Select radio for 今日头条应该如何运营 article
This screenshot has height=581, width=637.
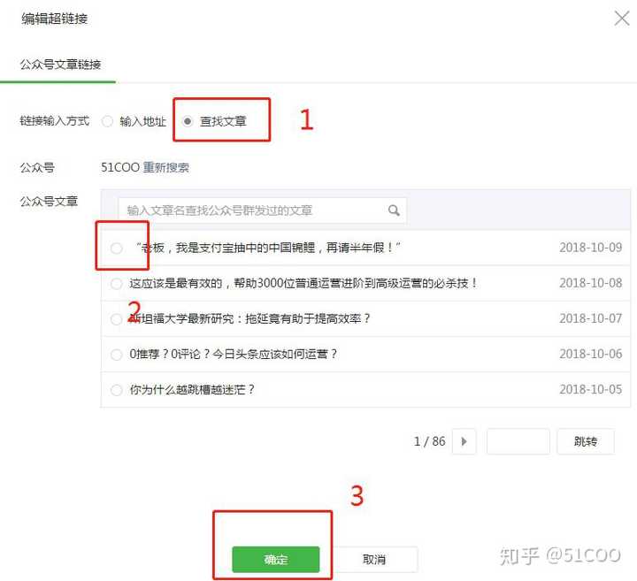click(116, 355)
